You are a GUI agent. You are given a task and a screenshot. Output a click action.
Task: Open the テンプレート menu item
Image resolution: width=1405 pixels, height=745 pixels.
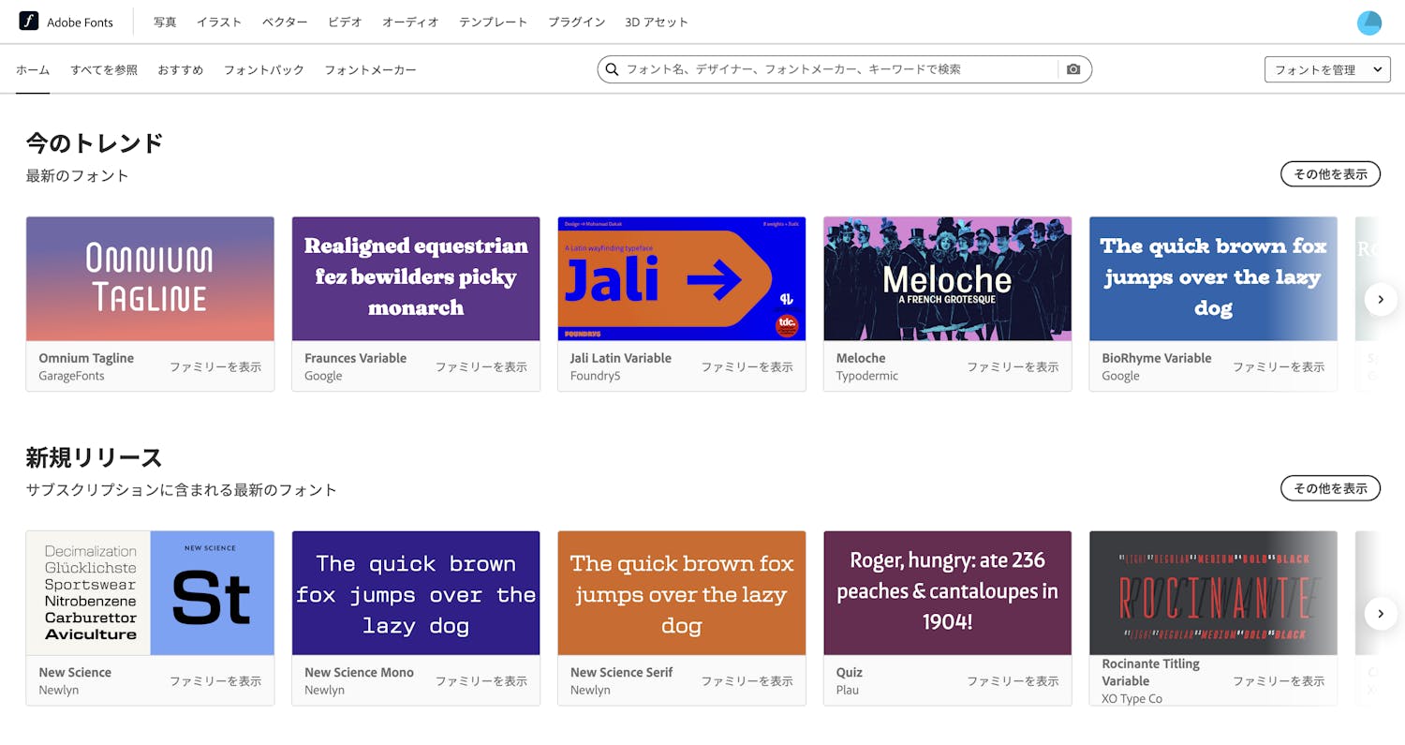pyautogui.click(x=493, y=22)
